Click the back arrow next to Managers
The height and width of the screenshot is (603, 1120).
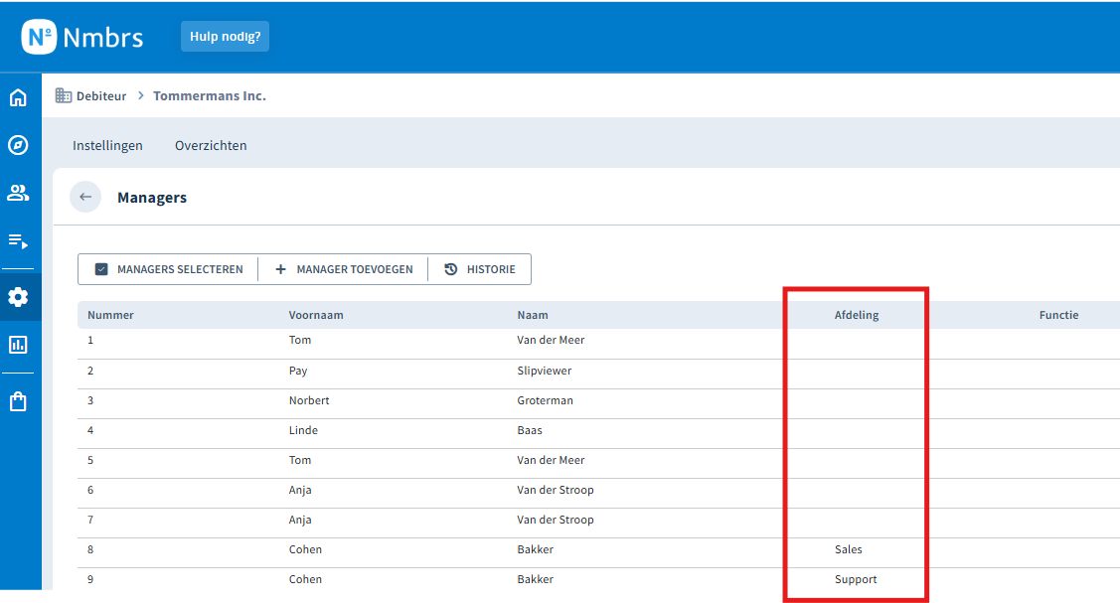coord(85,197)
